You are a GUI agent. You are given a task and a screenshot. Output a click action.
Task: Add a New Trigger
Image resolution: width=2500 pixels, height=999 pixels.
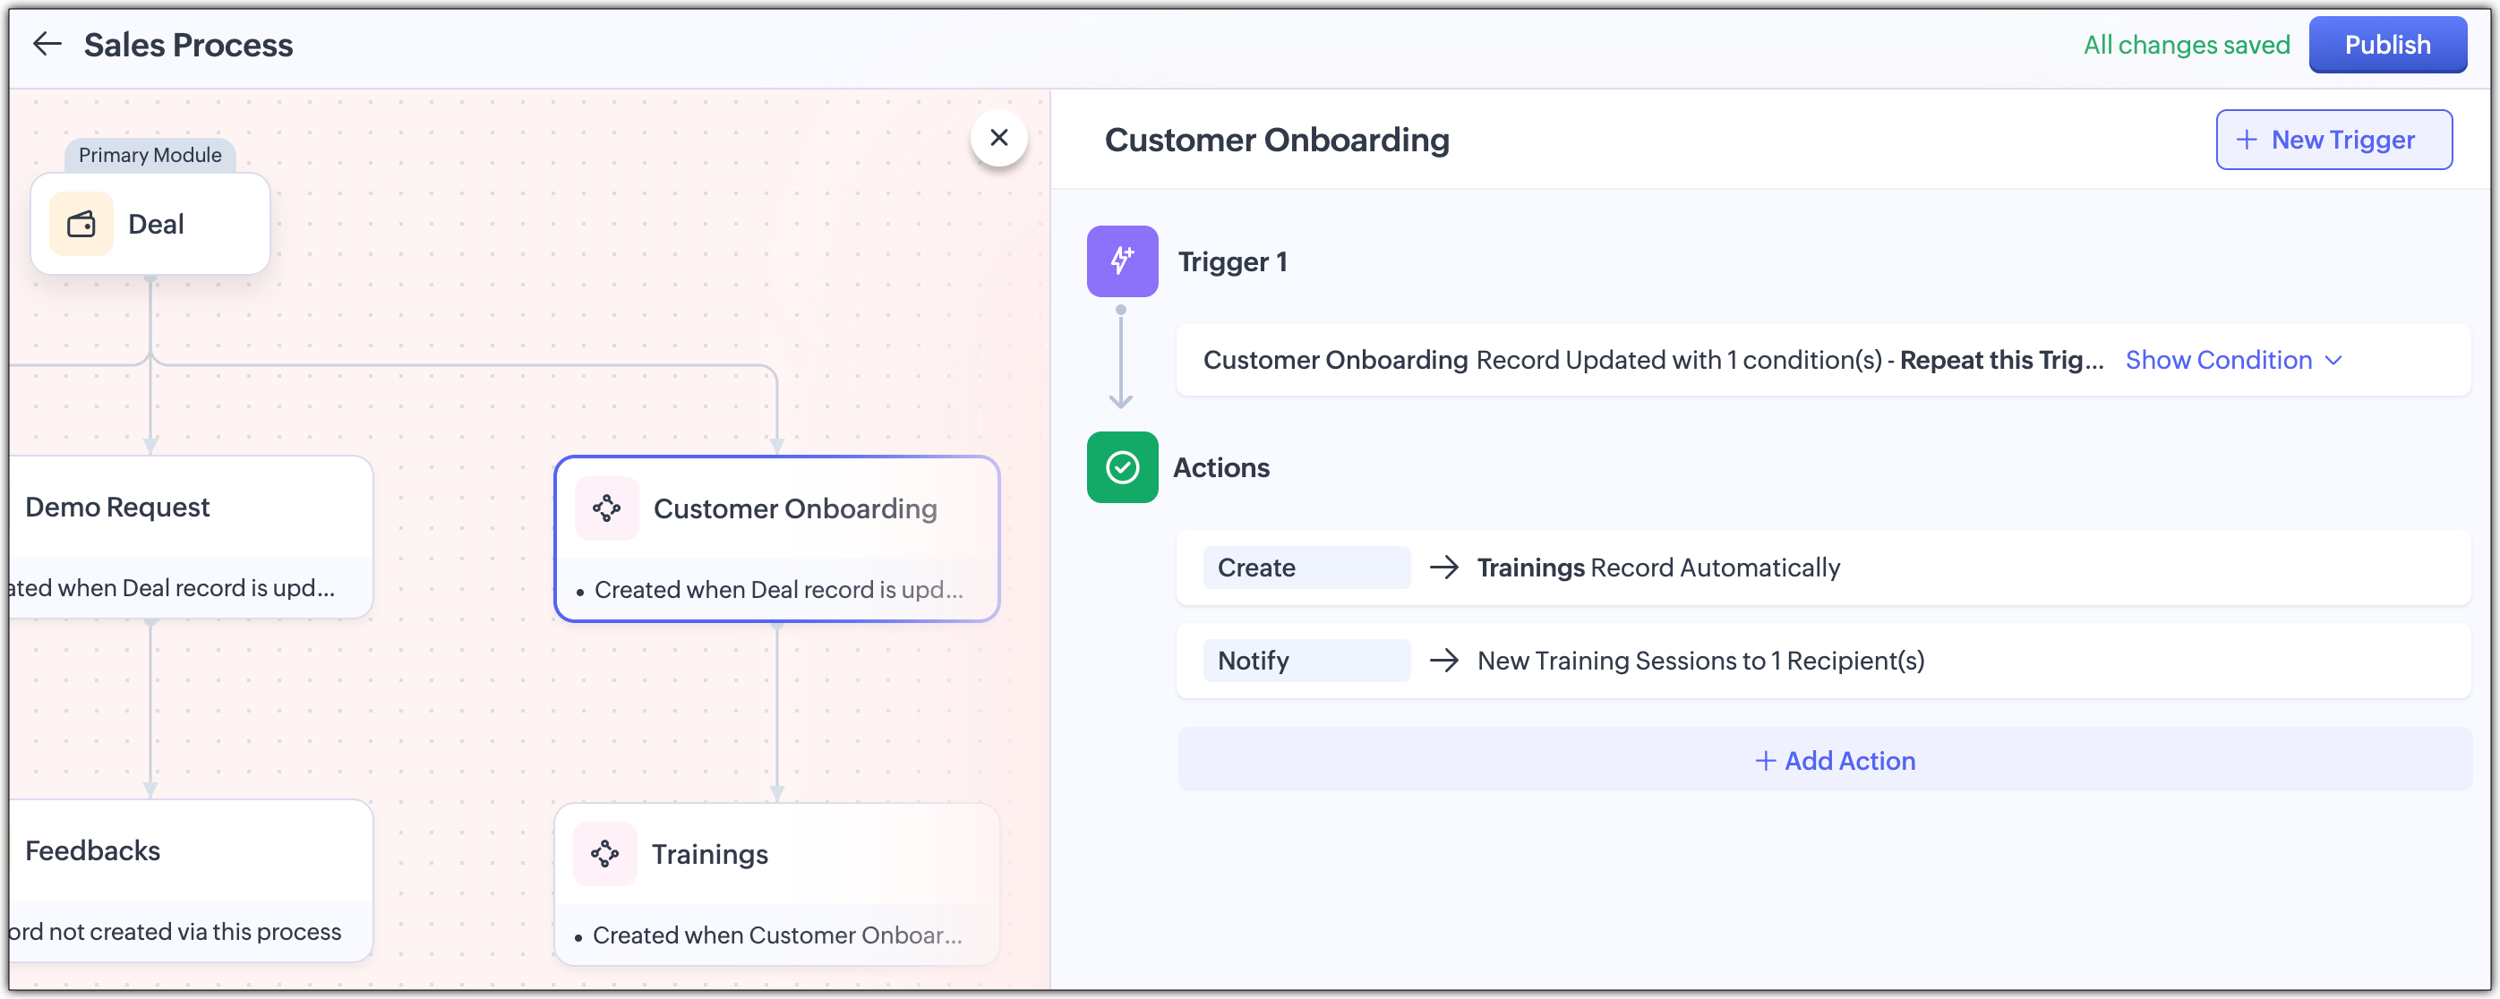[x=2333, y=140]
